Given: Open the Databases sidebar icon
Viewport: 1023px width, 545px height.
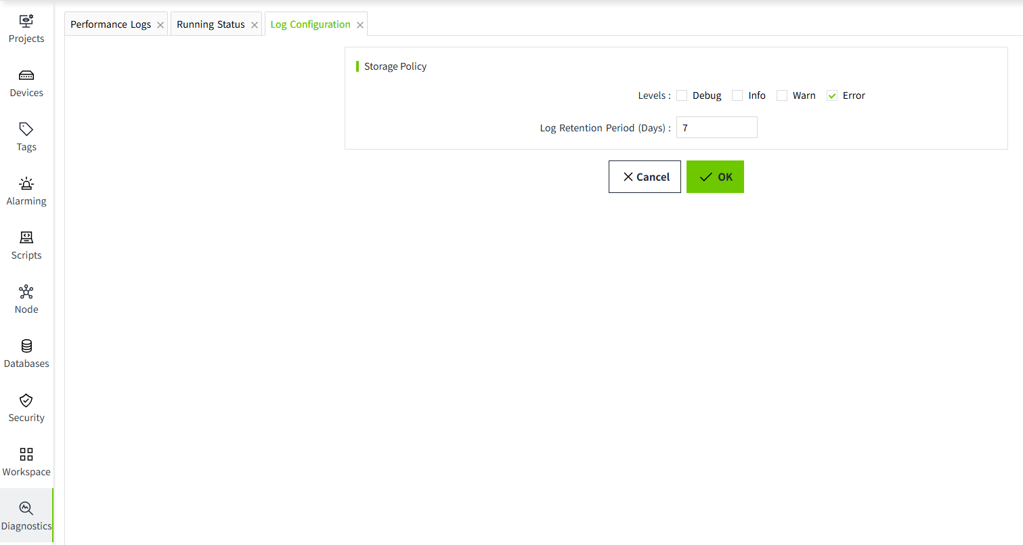Looking at the screenshot, I should [26, 346].
